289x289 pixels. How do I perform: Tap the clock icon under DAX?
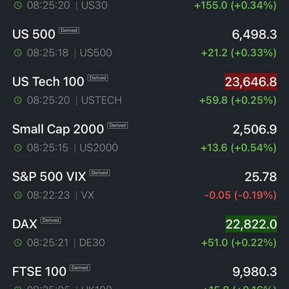18,243
